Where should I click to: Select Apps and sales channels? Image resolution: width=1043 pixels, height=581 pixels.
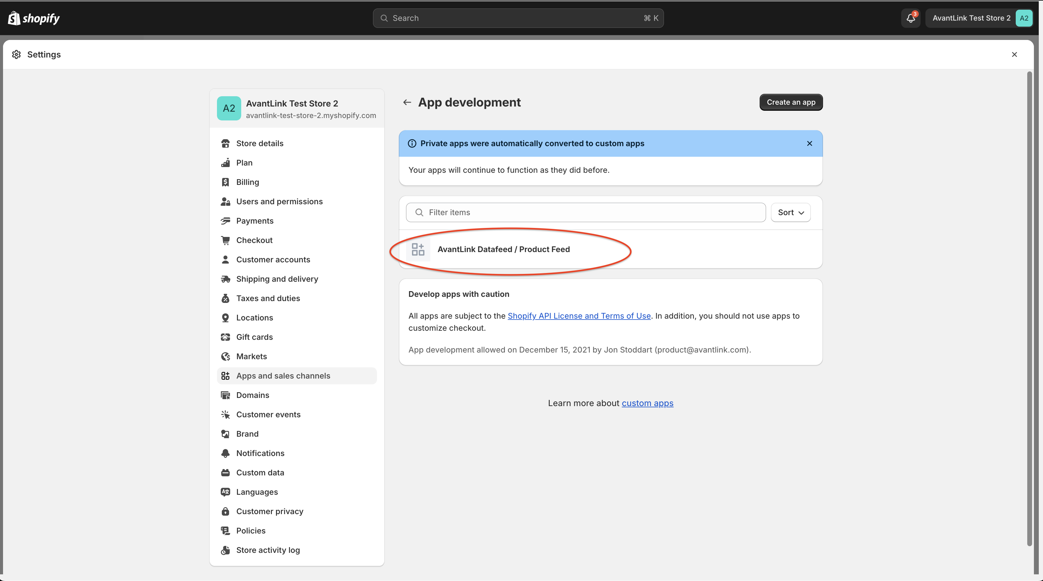[x=297, y=376]
